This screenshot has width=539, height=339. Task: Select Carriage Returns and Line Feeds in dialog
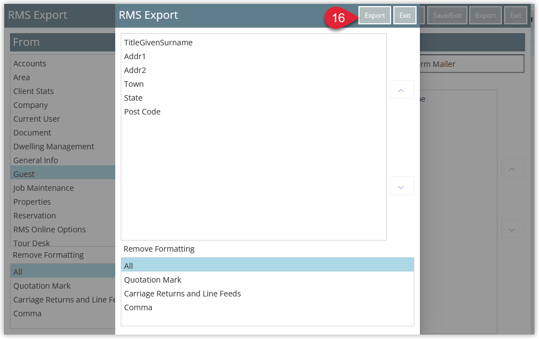tap(268, 294)
